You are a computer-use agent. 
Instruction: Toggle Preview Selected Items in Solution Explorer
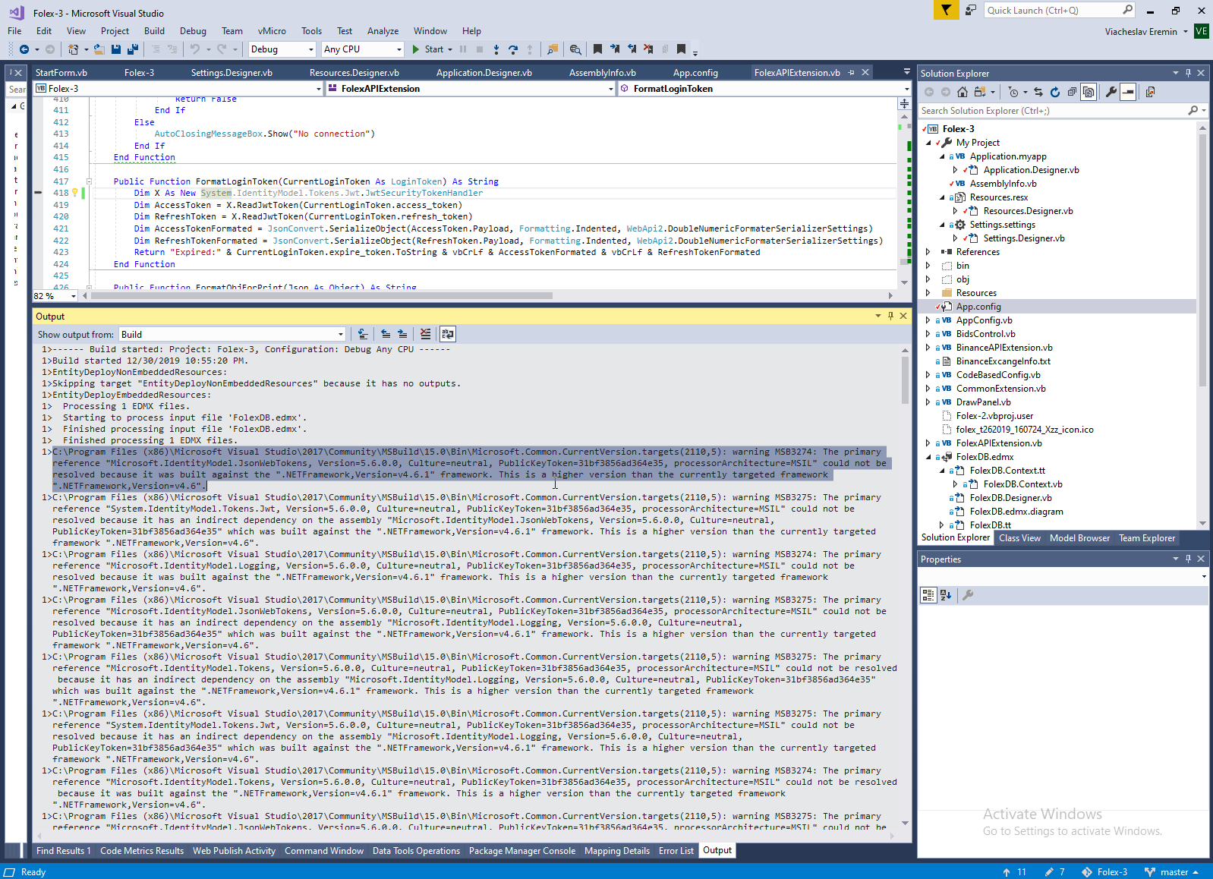[1128, 92]
